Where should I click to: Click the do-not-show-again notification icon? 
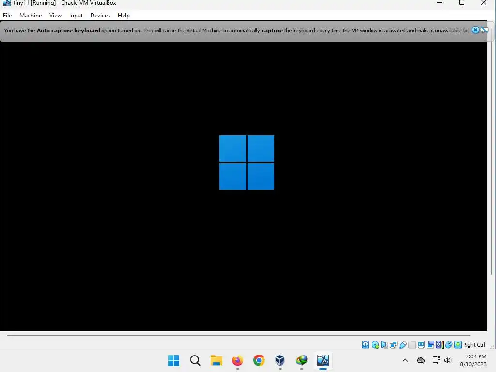[484, 30]
